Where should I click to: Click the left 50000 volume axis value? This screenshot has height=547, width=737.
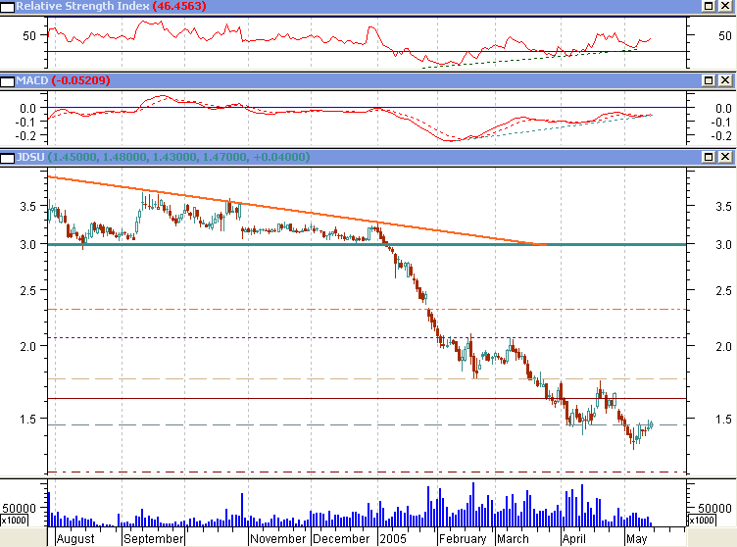pos(20,509)
